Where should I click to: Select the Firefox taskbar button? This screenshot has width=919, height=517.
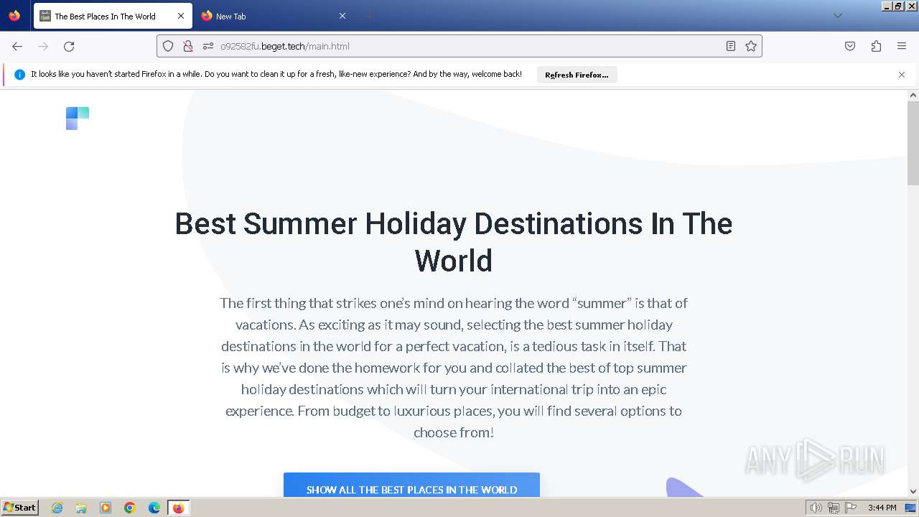tap(178, 508)
